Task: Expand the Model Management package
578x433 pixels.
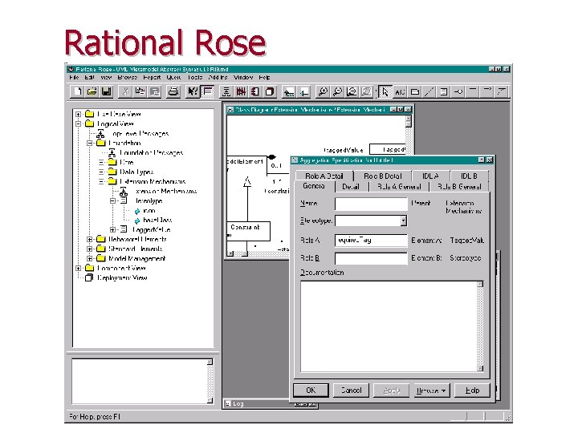Action: coord(90,258)
